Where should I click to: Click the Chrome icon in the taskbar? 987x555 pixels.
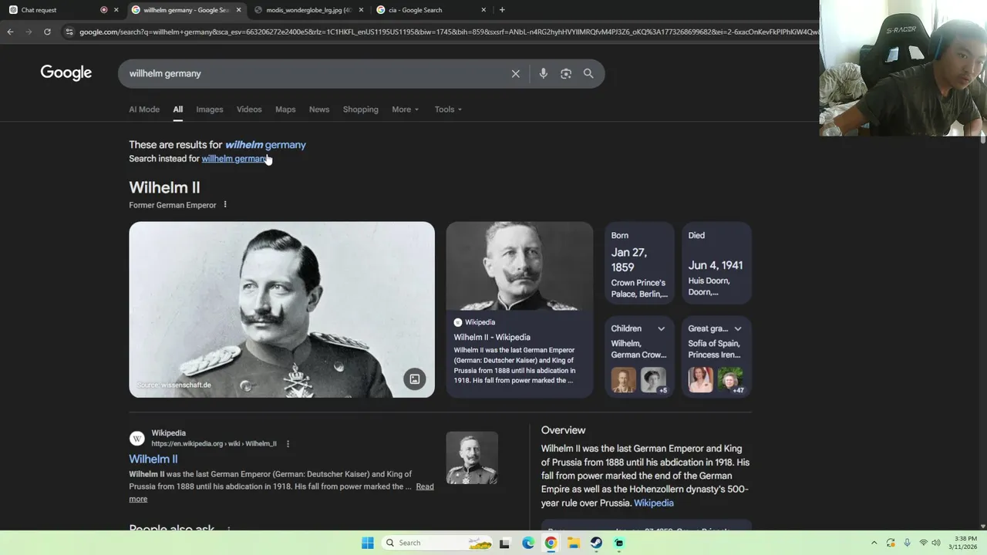551,543
